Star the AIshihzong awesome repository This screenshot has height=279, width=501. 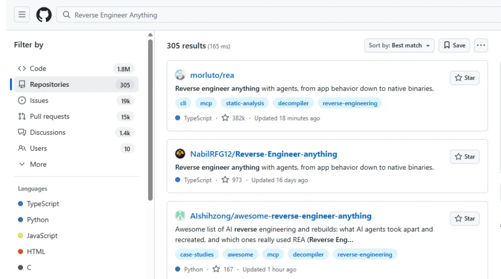pos(465,219)
